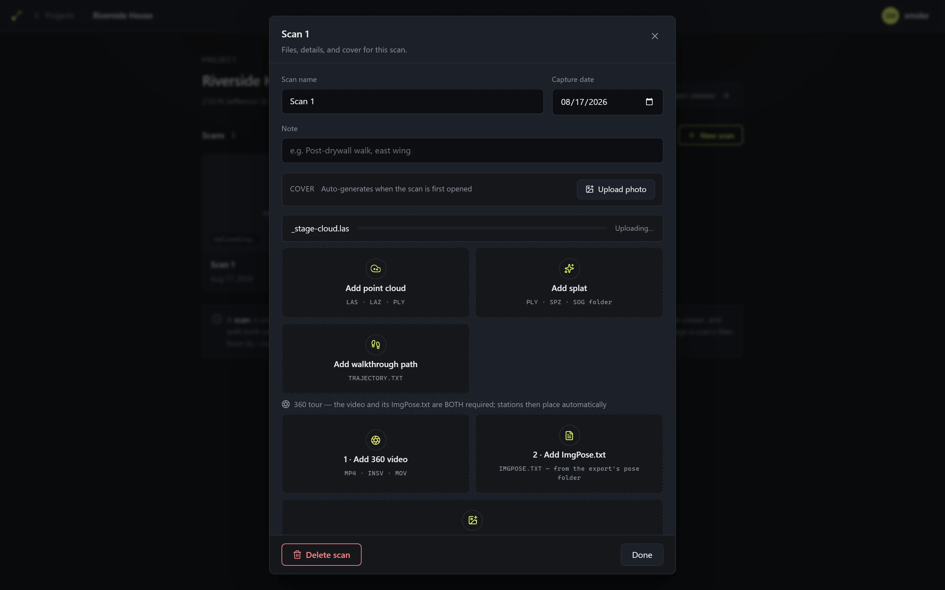
Task: Click the walkthrough footprints icon
Action: (x=375, y=344)
